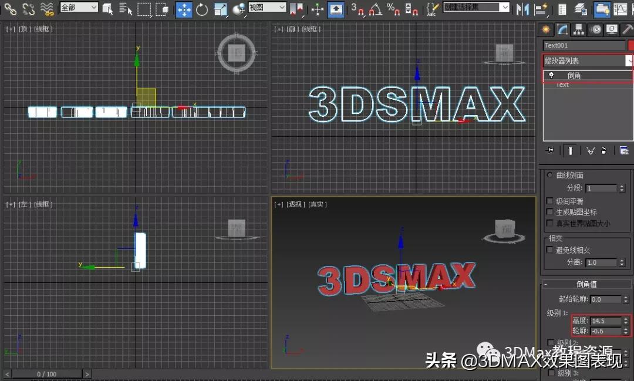Click the Make Unique icon
Viewport: 634px width, 381px height.
[591, 151]
